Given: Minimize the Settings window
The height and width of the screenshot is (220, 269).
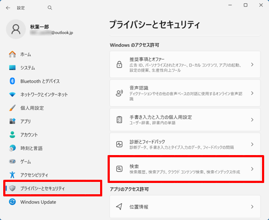Looking at the screenshot, I should [230, 5].
